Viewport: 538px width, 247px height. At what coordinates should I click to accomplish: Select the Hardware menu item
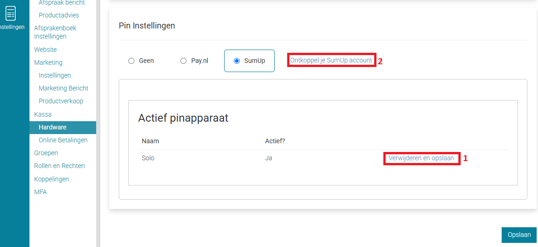52,127
